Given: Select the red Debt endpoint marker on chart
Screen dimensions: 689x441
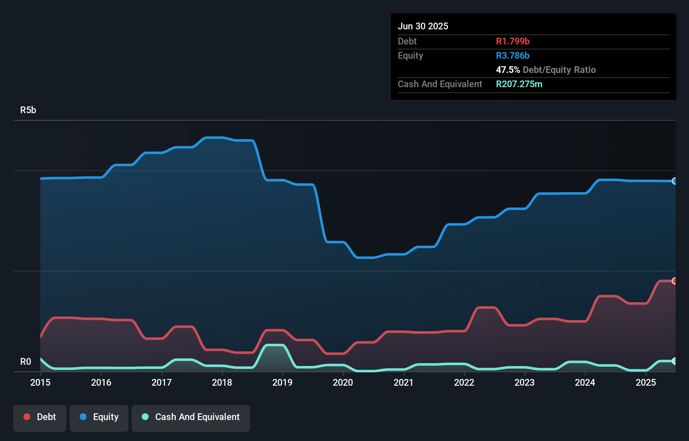Looking at the screenshot, I should pyautogui.click(x=674, y=281).
